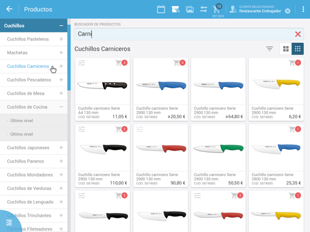Screen dimensions: 310x232
Task: Open cart badge on 11,05 € knife
Action: coord(121,63)
